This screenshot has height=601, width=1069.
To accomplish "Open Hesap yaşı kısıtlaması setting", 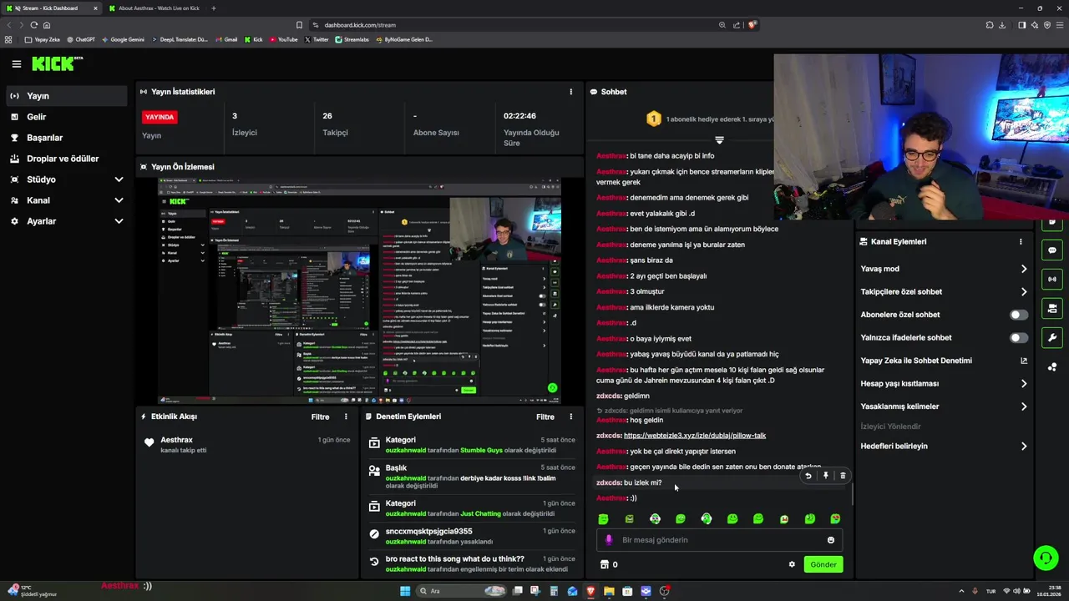I will [944, 383].
